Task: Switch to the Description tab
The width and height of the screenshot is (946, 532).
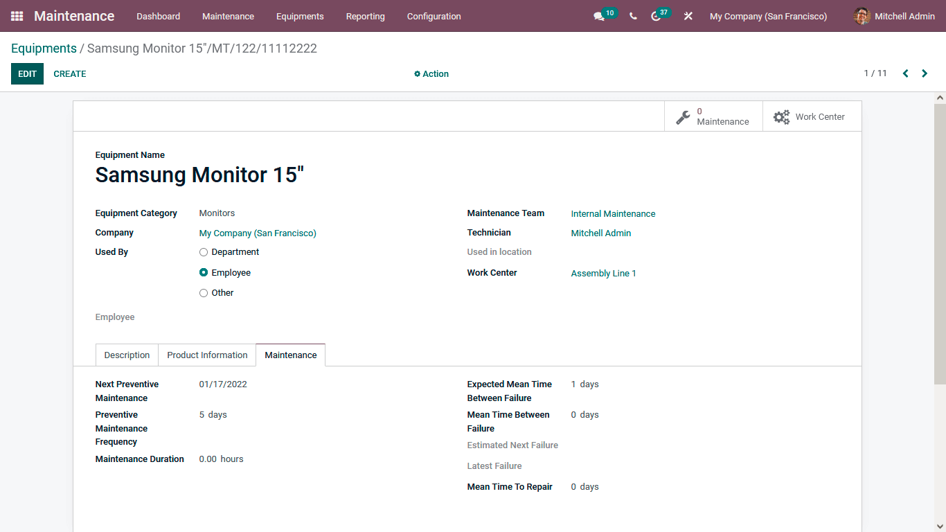Action: point(127,355)
